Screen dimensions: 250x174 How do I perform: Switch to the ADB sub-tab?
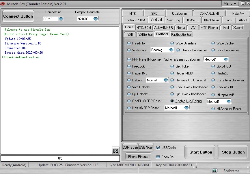pos(130,34)
